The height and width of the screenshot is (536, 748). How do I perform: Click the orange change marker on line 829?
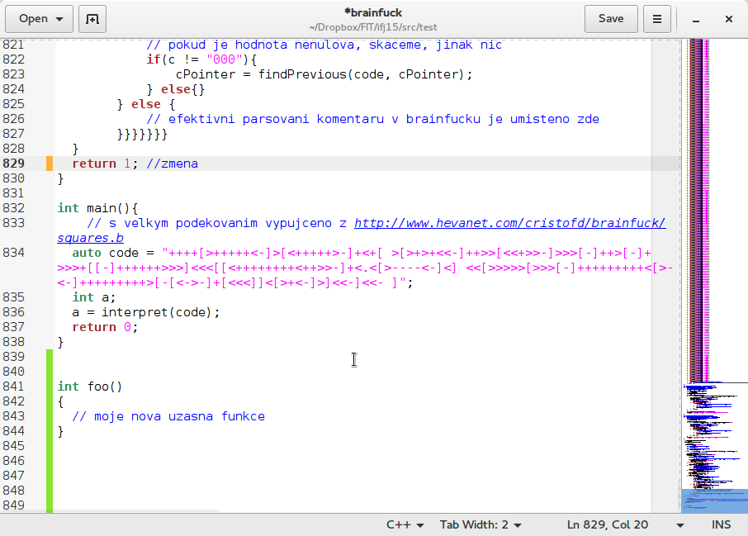pos(50,164)
